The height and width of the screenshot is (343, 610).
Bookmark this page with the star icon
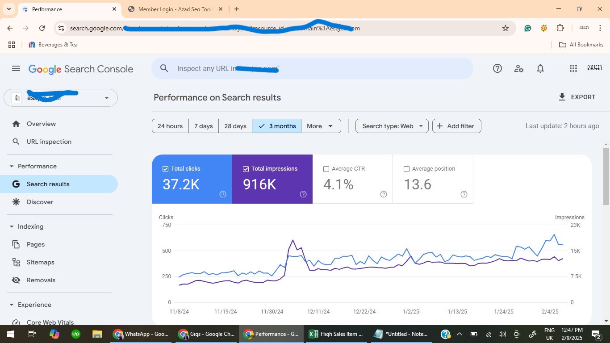506,28
